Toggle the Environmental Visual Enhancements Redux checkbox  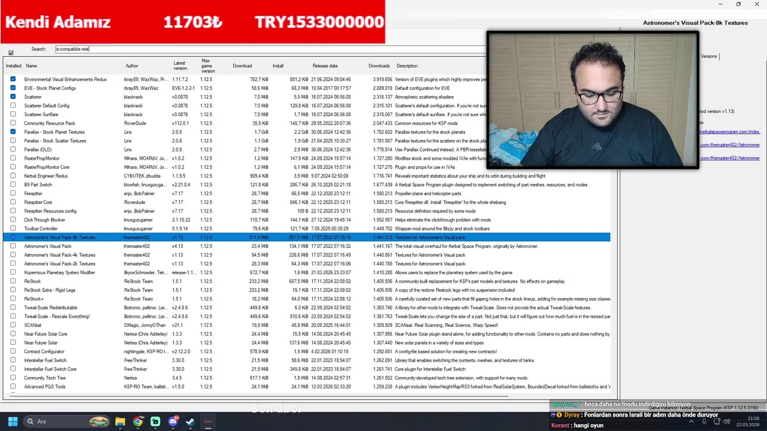[x=13, y=79]
